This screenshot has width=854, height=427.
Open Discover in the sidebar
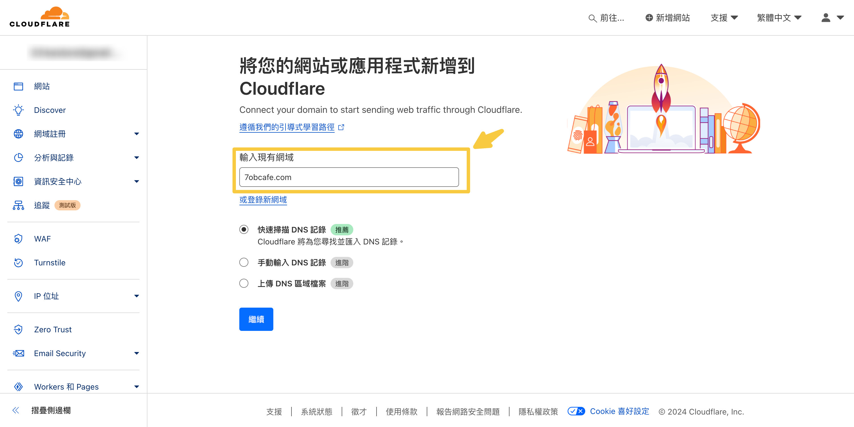[x=50, y=110]
